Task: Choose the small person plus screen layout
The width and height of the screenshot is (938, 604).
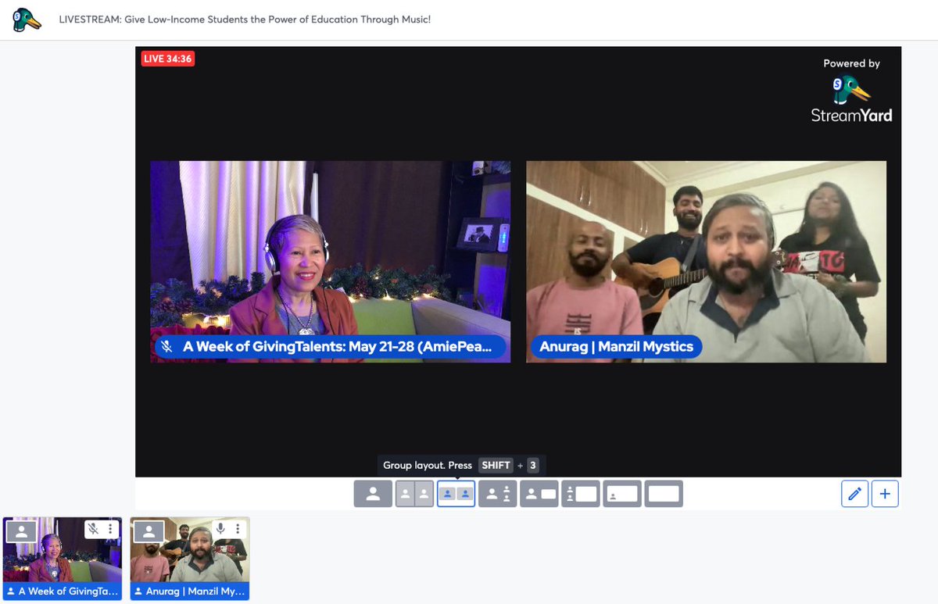Action: (x=539, y=494)
